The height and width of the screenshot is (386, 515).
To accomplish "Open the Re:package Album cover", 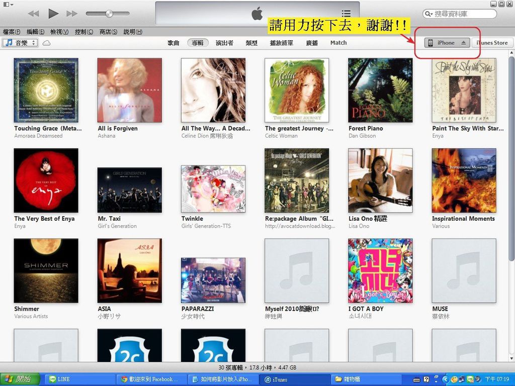I will 297,180.
